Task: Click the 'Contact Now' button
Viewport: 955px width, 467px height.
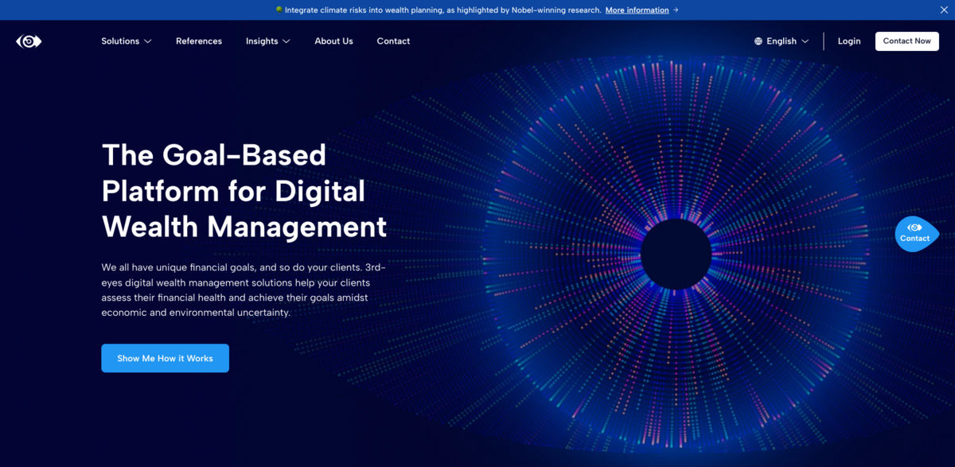Action: pos(906,41)
